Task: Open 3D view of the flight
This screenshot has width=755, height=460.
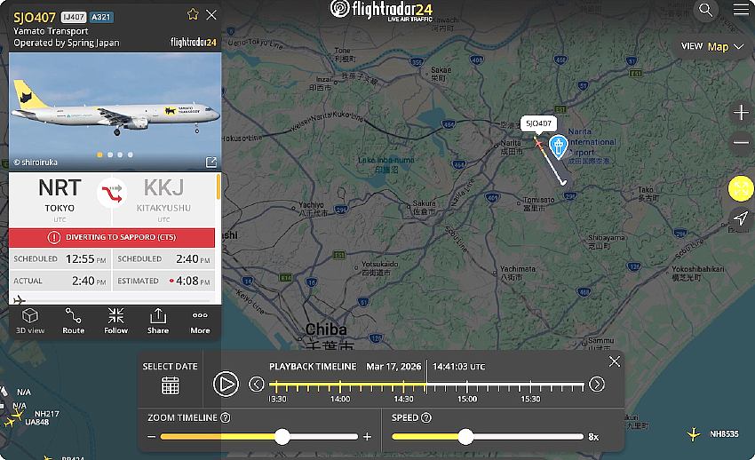Action: tap(30, 321)
